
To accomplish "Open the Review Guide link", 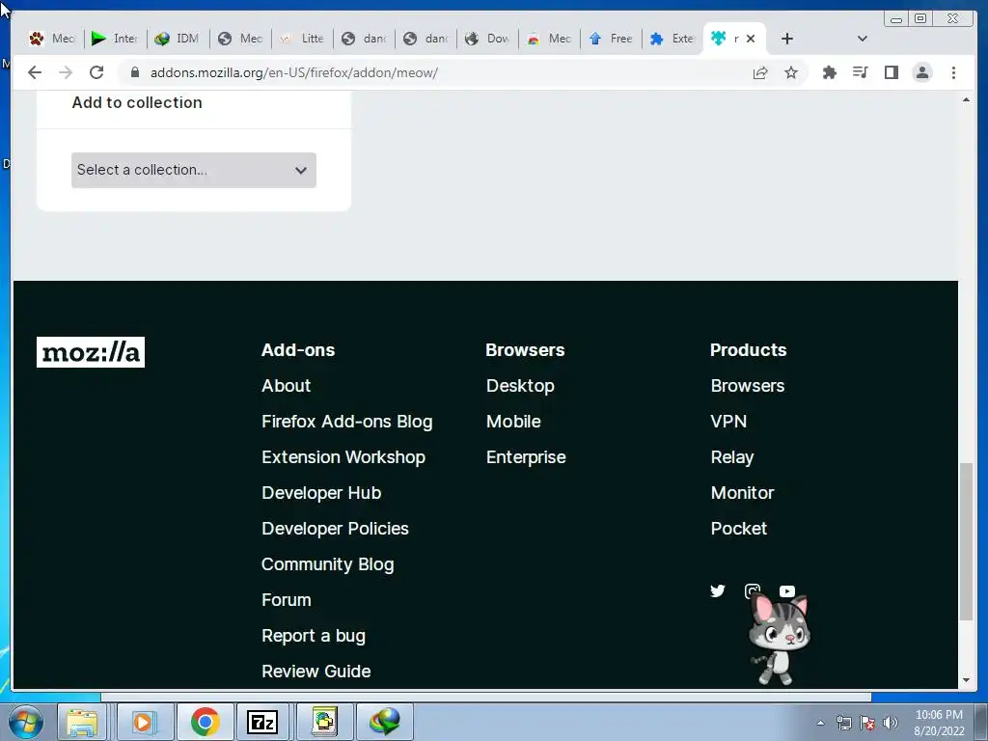I will click(x=316, y=672).
